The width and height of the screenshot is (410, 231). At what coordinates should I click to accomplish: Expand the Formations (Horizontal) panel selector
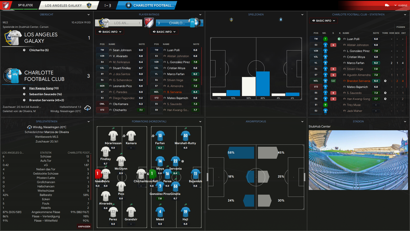200,122
